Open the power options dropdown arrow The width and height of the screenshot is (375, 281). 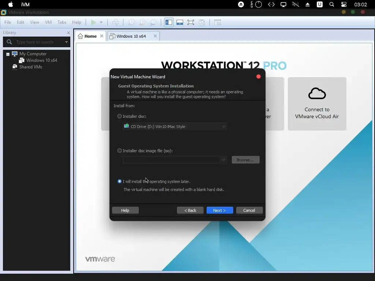pos(101,22)
